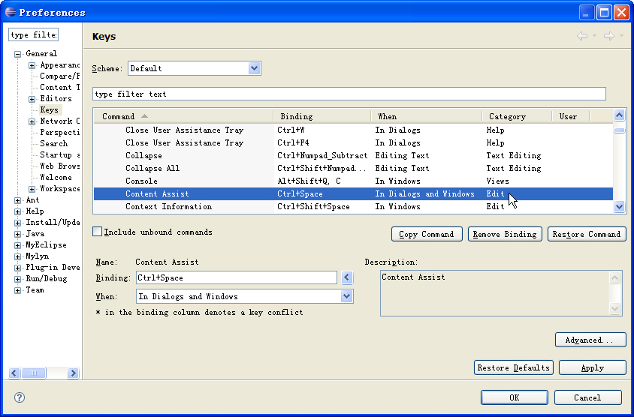Click the sidebar horizontal scrollbar thumb
634x417 pixels.
[x=33, y=373]
